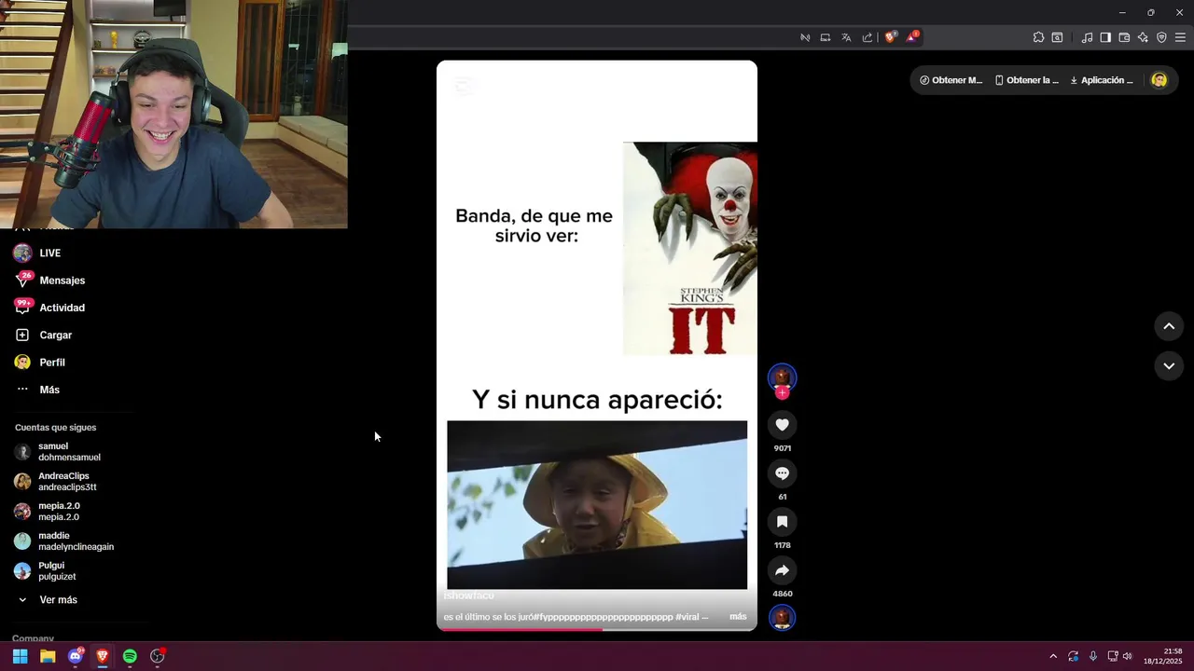Click the Obtener la... phone app button
Viewport: 1194px width, 671px height.
tap(1026, 80)
